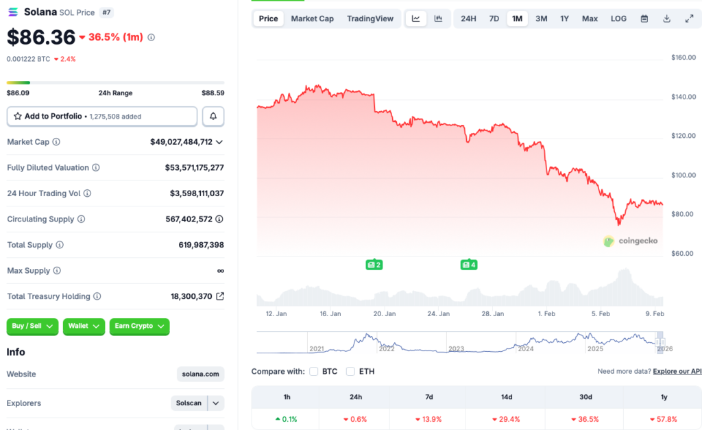The image size is (702, 430).
Task: Expand the Market Cap row details
Action: [219, 142]
